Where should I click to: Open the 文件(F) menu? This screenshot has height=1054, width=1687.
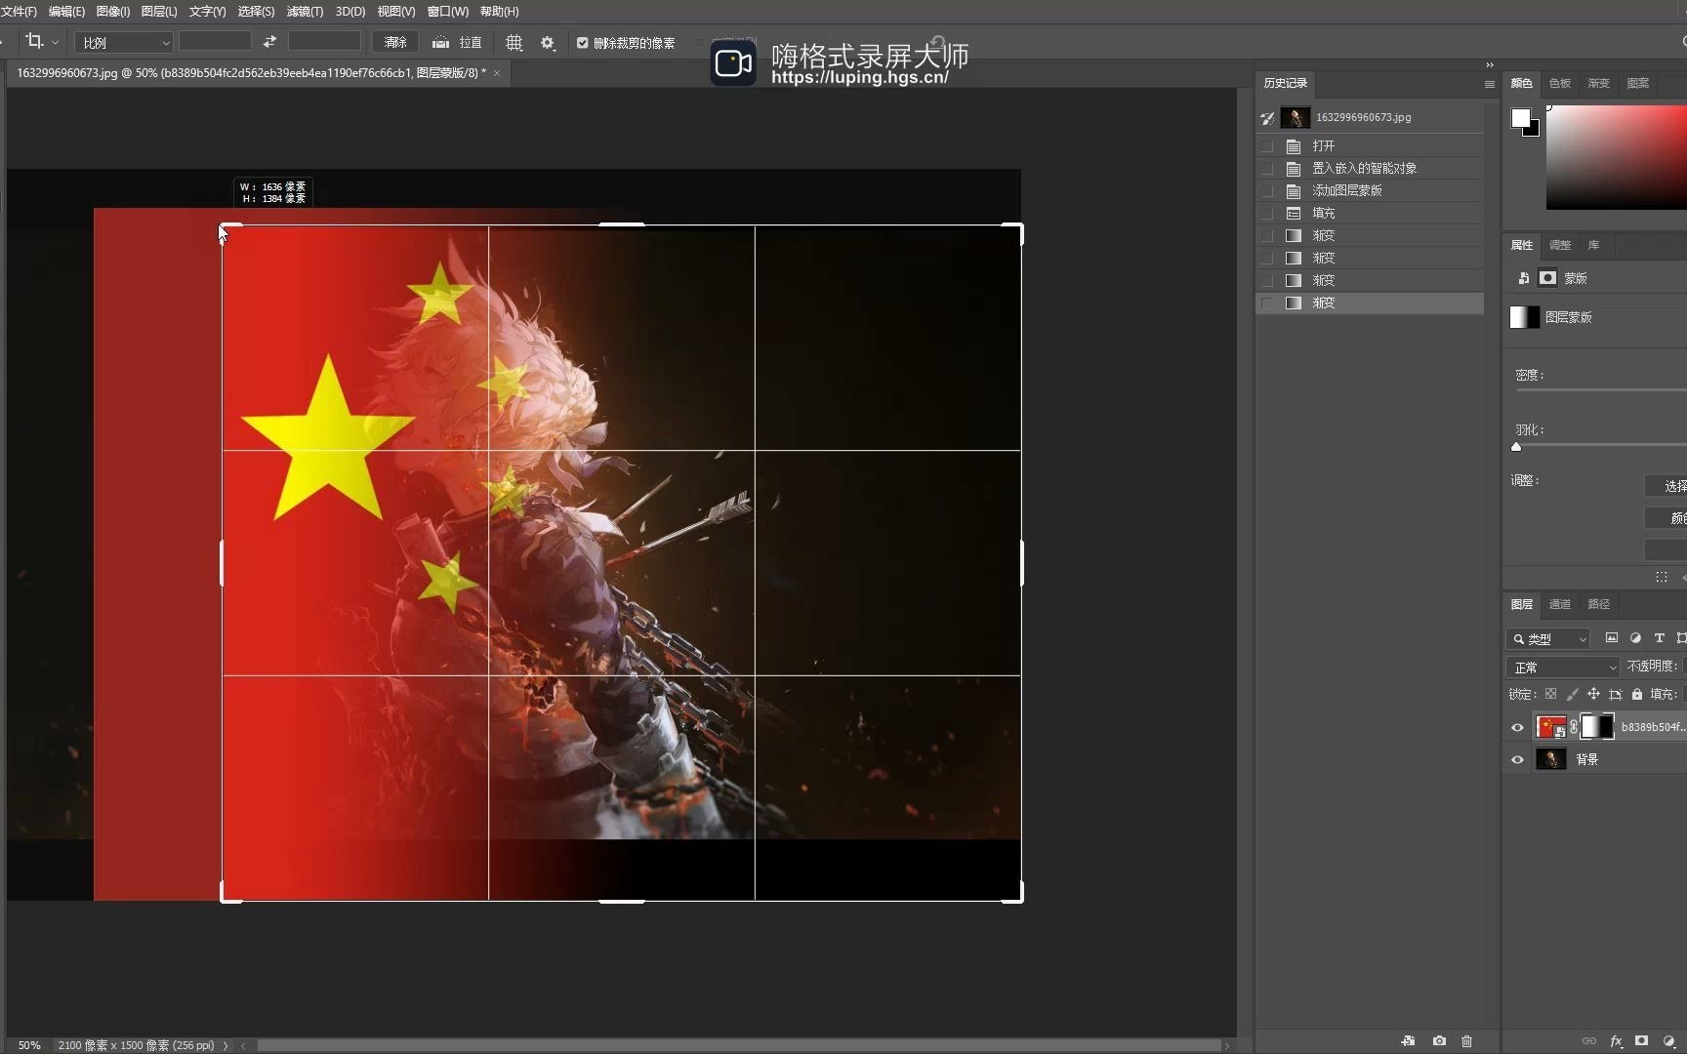coord(19,12)
